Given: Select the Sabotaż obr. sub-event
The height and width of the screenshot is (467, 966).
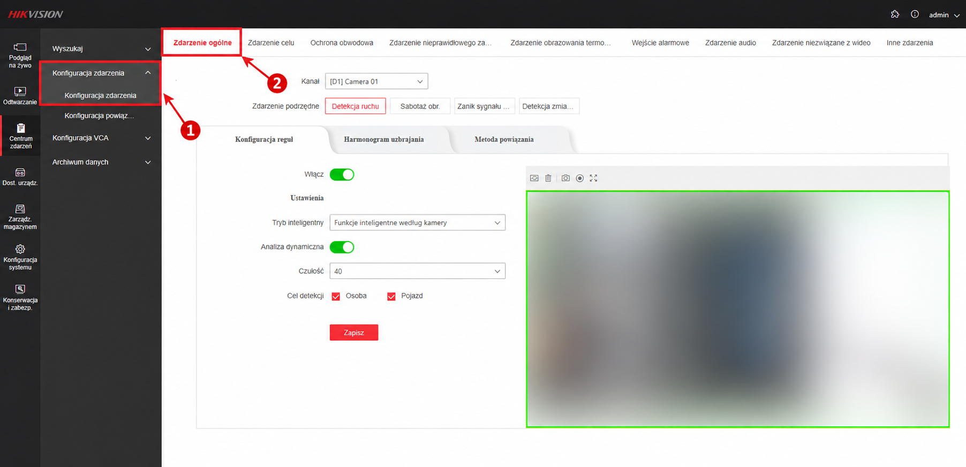Looking at the screenshot, I should (420, 106).
